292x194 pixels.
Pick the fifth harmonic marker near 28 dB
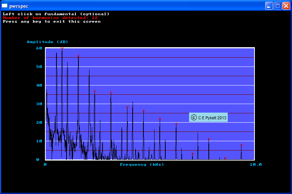pos(127,107)
